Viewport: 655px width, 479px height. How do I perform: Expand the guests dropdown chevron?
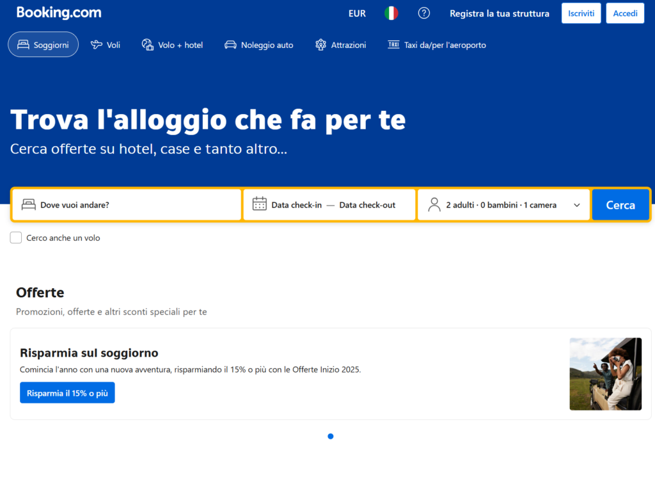[x=577, y=205]
